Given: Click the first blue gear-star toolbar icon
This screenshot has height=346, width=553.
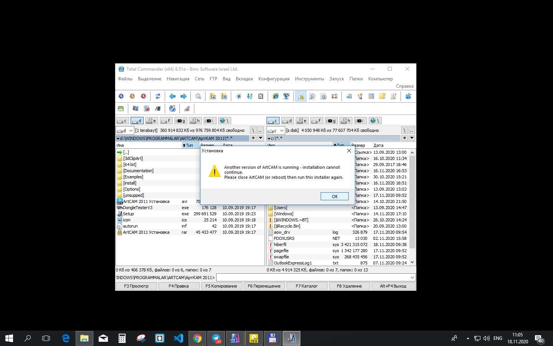Looking at the screenshot, I should pyautogui.click(x=121, y=96).
